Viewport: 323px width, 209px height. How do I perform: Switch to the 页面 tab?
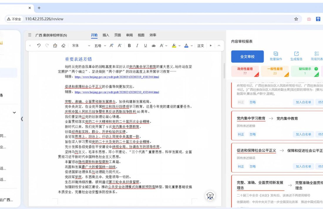(x=118, y=35)
